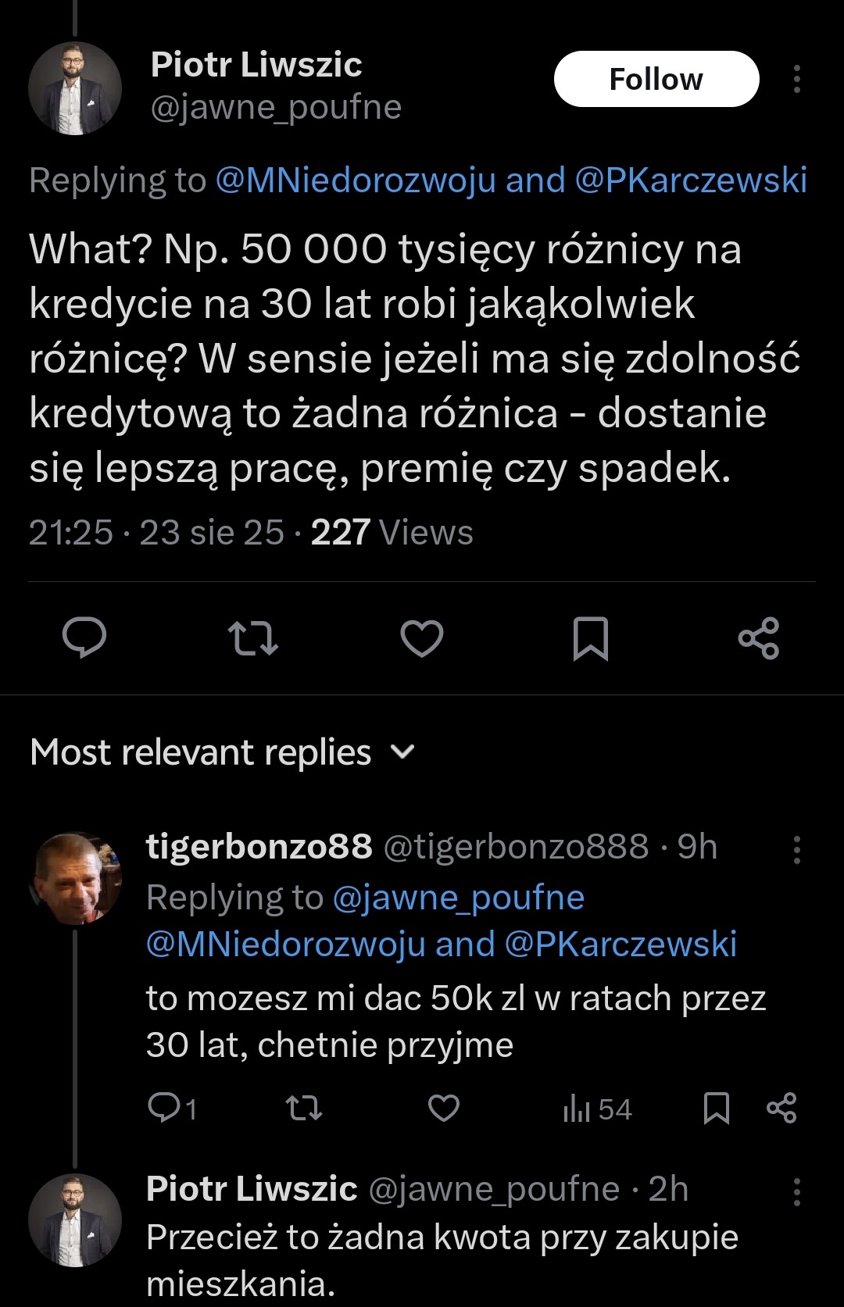
Task: Share tigerbonzo88's reply
Action: (x=781, y=1108)
